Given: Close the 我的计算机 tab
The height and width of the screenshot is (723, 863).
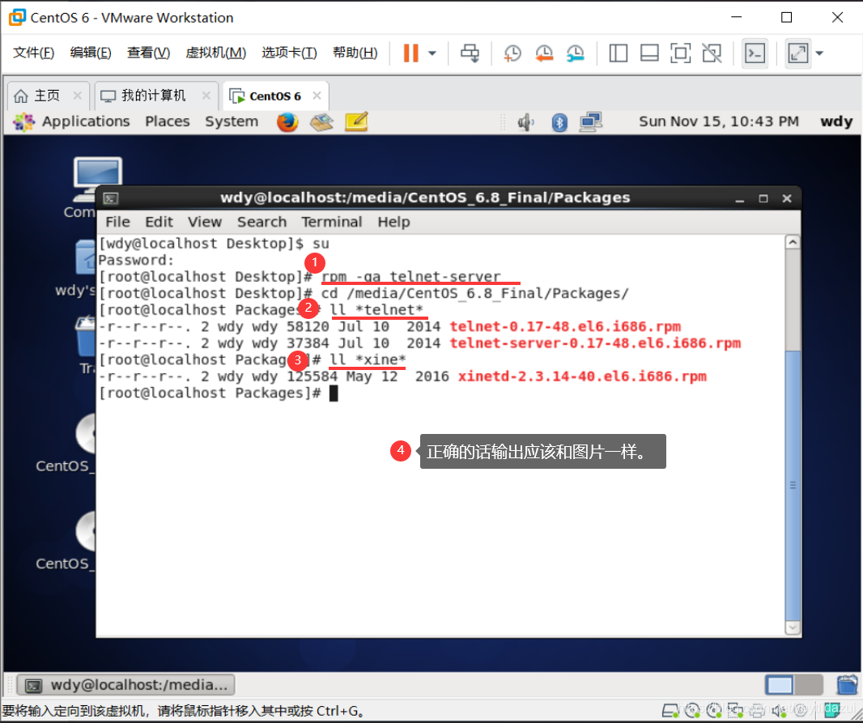Looking at the screenshot, I should coord(206,96).
